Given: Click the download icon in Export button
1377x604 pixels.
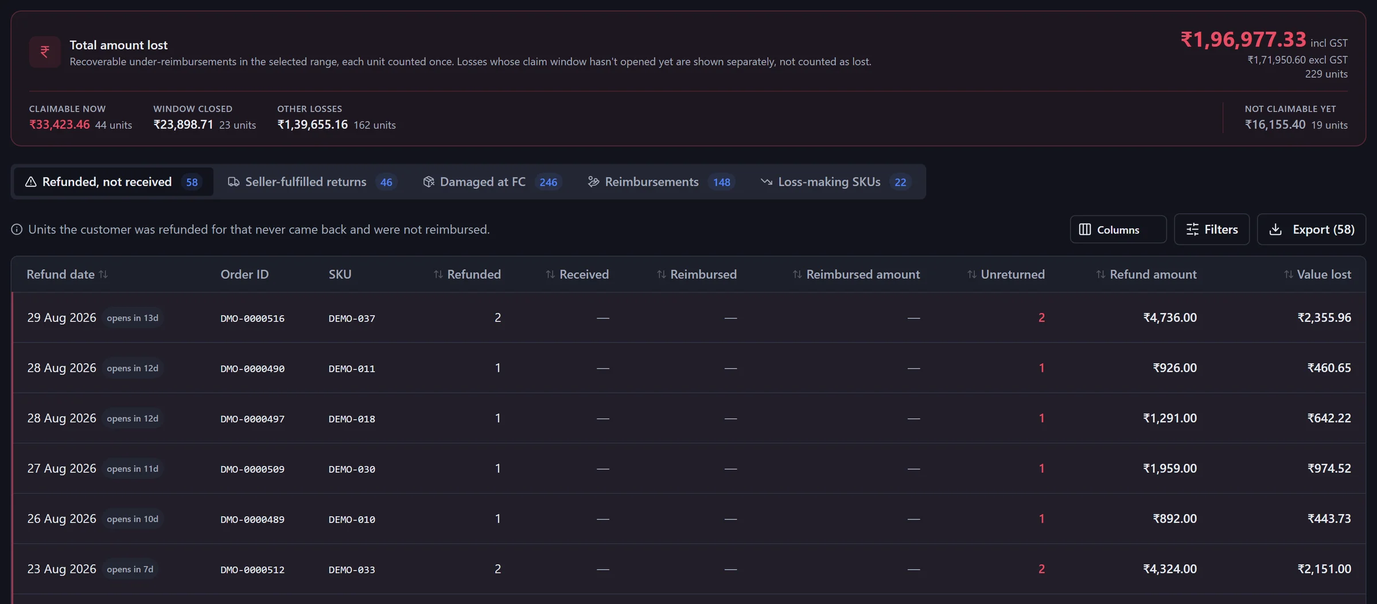Looking at the screenshot, I should click(1275, 229).
